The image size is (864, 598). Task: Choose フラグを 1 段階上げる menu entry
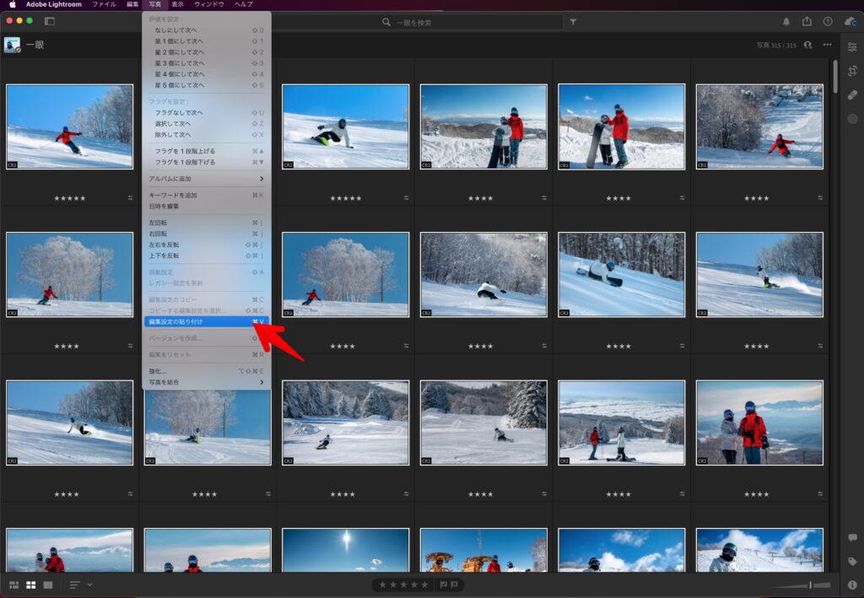click(206, 152)
